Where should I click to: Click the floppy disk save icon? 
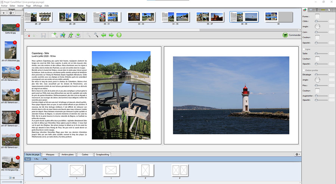43,35
